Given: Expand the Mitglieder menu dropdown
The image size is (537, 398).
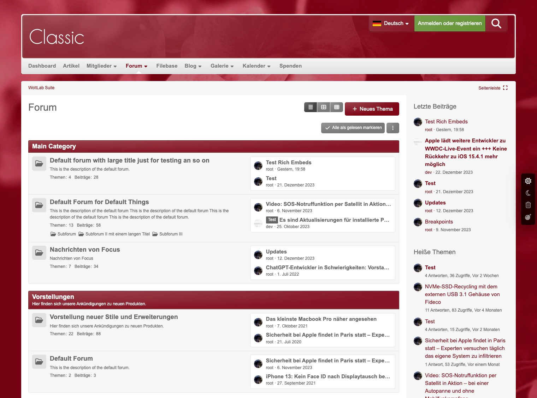Looking at the screenshot, I should point(101,66).
